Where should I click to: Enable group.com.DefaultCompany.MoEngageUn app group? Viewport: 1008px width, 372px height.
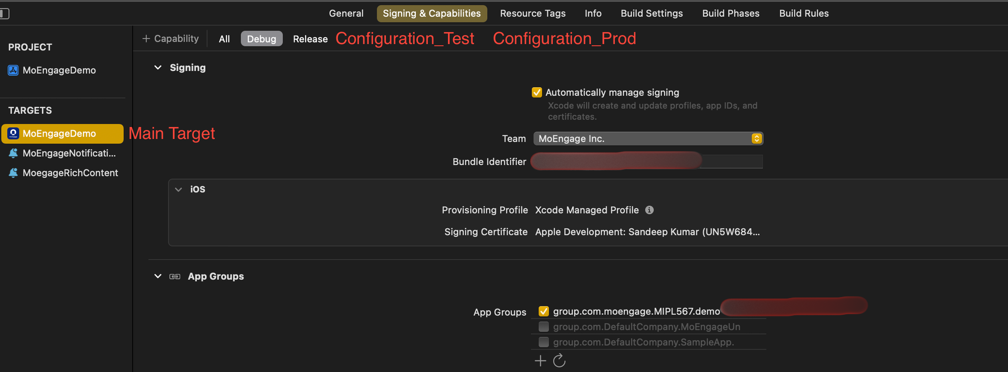tap(544, 327)
